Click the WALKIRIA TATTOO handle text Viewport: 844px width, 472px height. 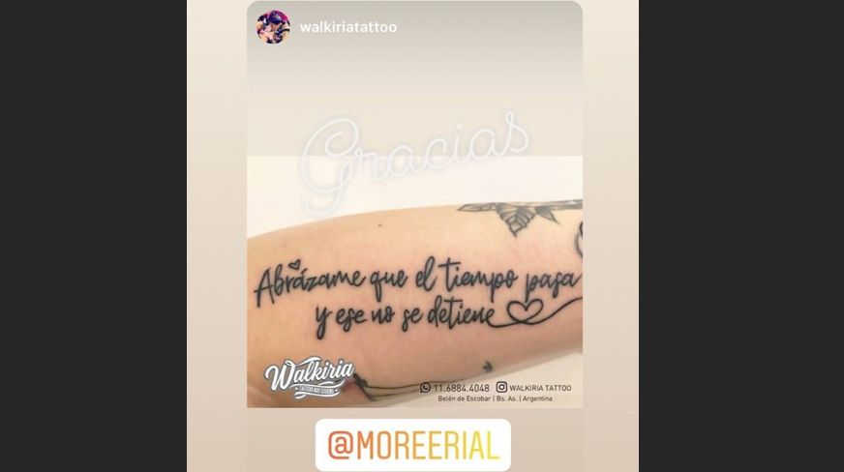(x=540, y=388)
